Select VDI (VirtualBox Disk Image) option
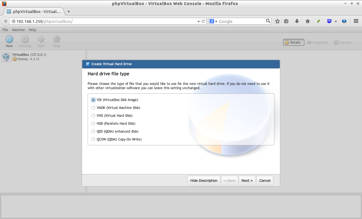 (x=93, y=100)
